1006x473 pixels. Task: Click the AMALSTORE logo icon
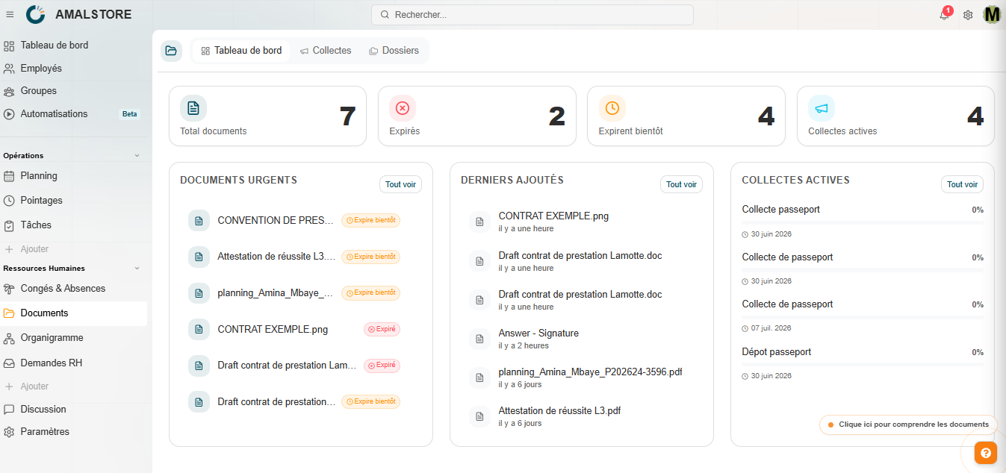click(35, 14)
